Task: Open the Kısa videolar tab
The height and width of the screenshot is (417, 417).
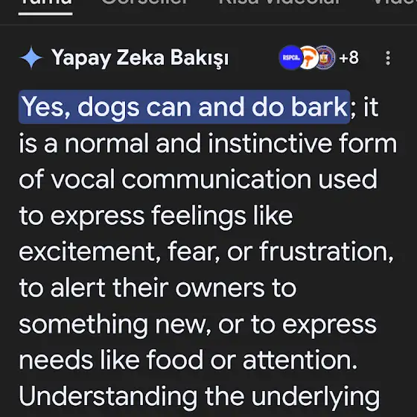Action: (x=280, y=2)
